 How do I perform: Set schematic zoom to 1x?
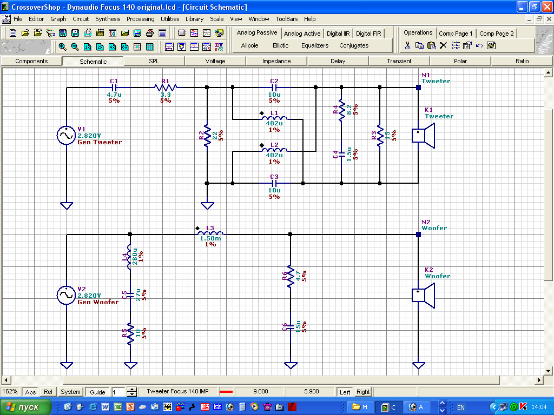(x=87, y=46)
